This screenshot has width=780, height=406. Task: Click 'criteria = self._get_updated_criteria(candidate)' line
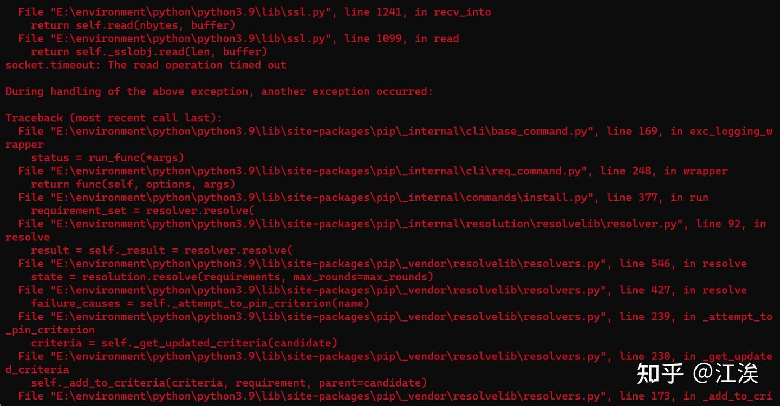pyautogui.click(x=184, y=343)
